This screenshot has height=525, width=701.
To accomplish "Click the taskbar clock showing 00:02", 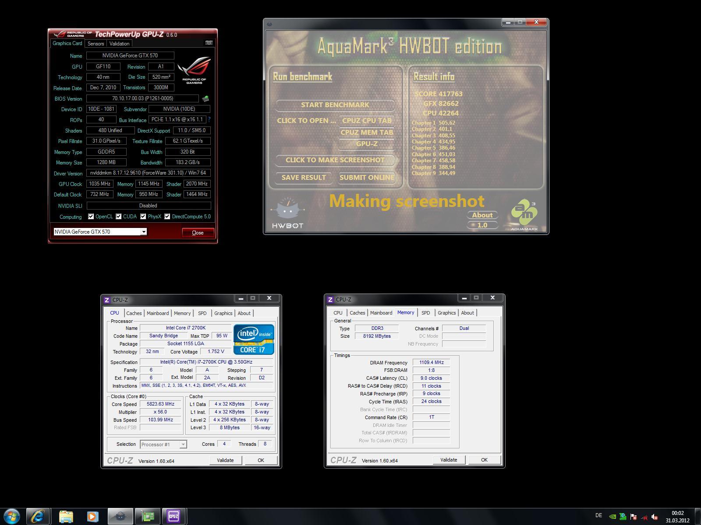I will click(x=677, y=517).
